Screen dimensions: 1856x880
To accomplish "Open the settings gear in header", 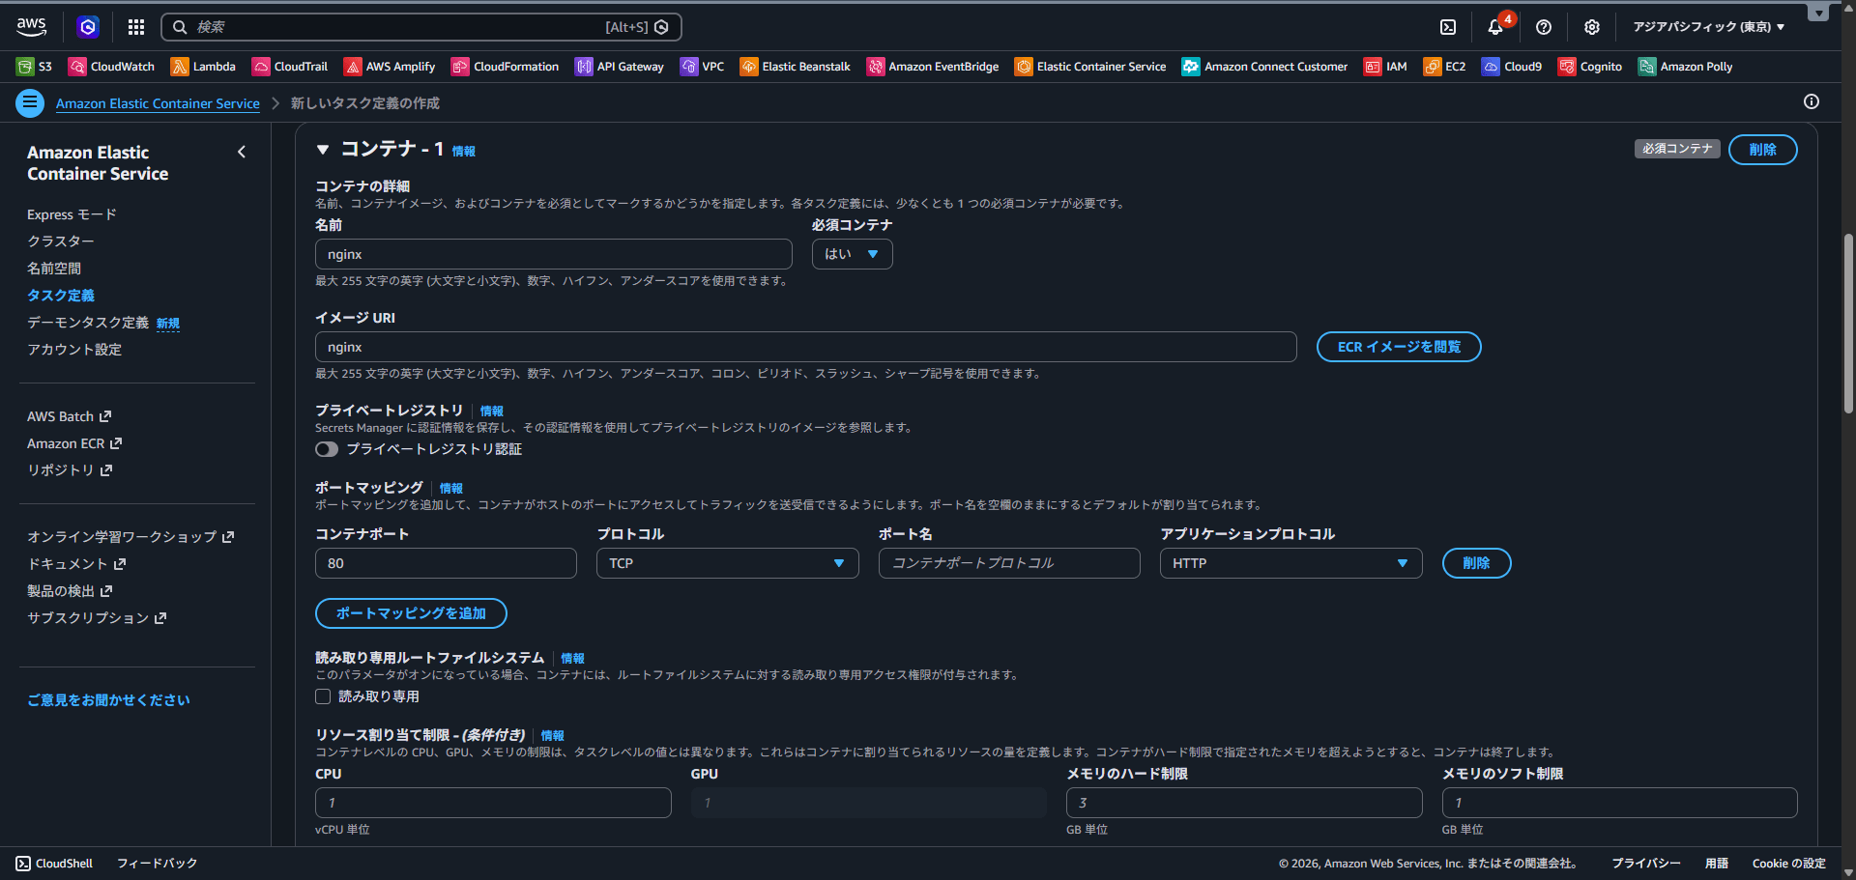I will point(1592,27).
